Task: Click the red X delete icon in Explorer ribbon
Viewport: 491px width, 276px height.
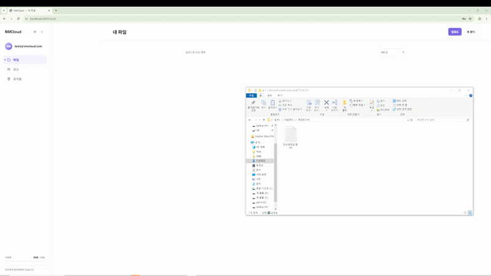Action: tap(327, 104)
